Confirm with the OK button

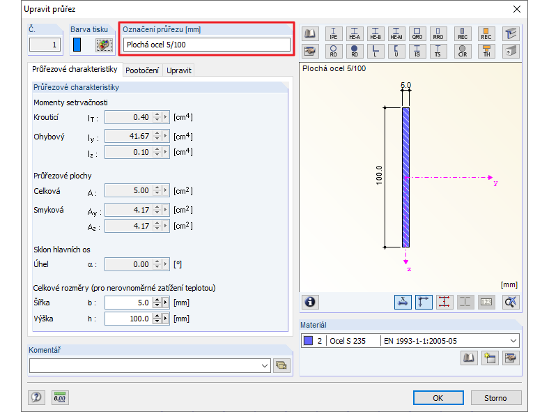[x=438, y=397]
